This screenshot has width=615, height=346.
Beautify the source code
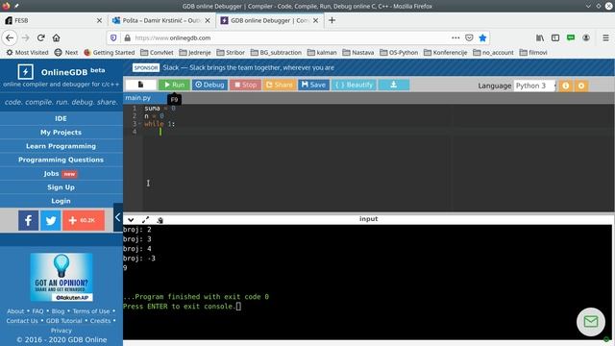[354, 85]
